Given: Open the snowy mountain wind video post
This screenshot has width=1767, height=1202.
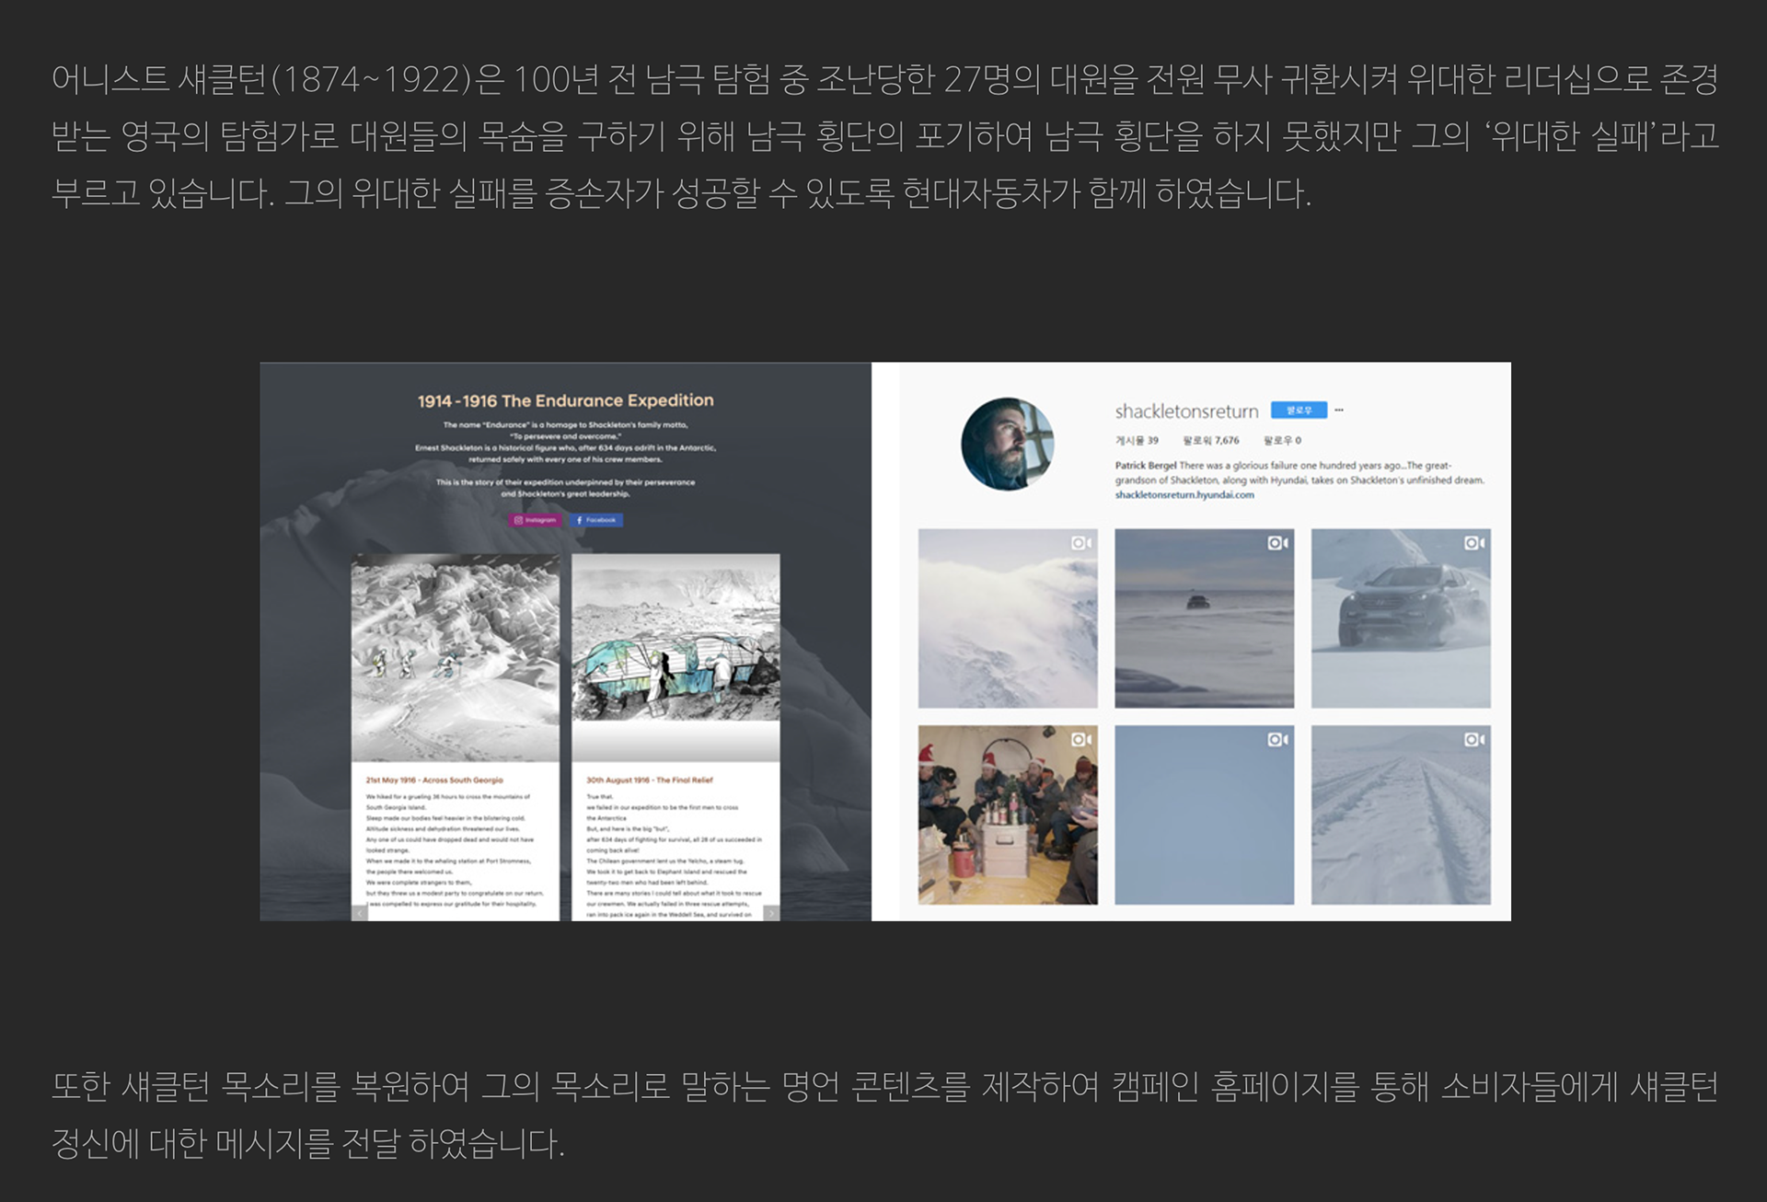Looking at the screenshot, I should click(1007, 618).
